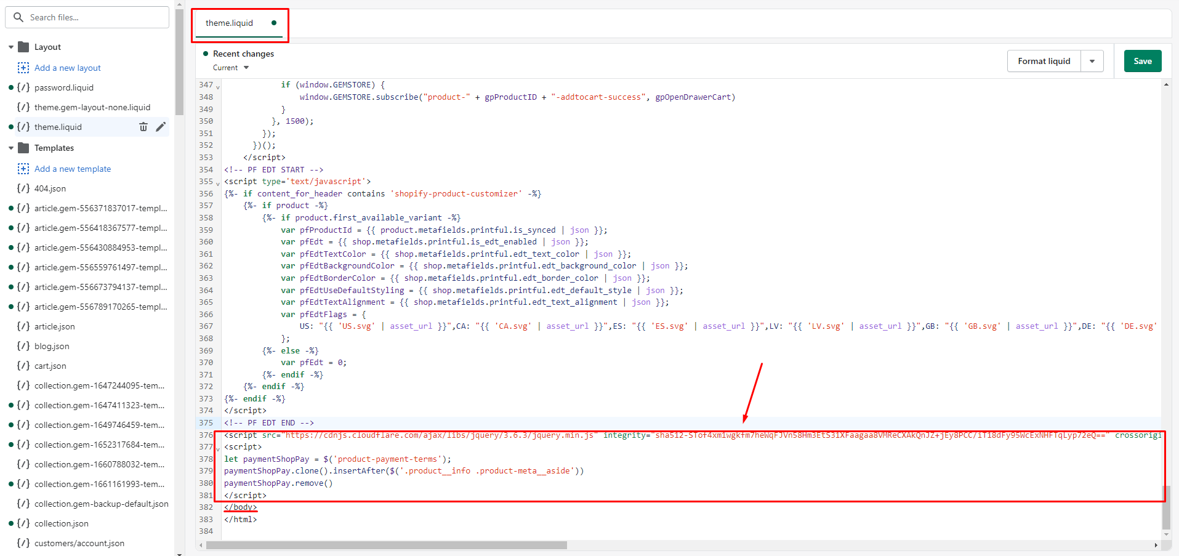Click the add-template plus icon
Screen dimensions: 1179x556
[23, 169]
